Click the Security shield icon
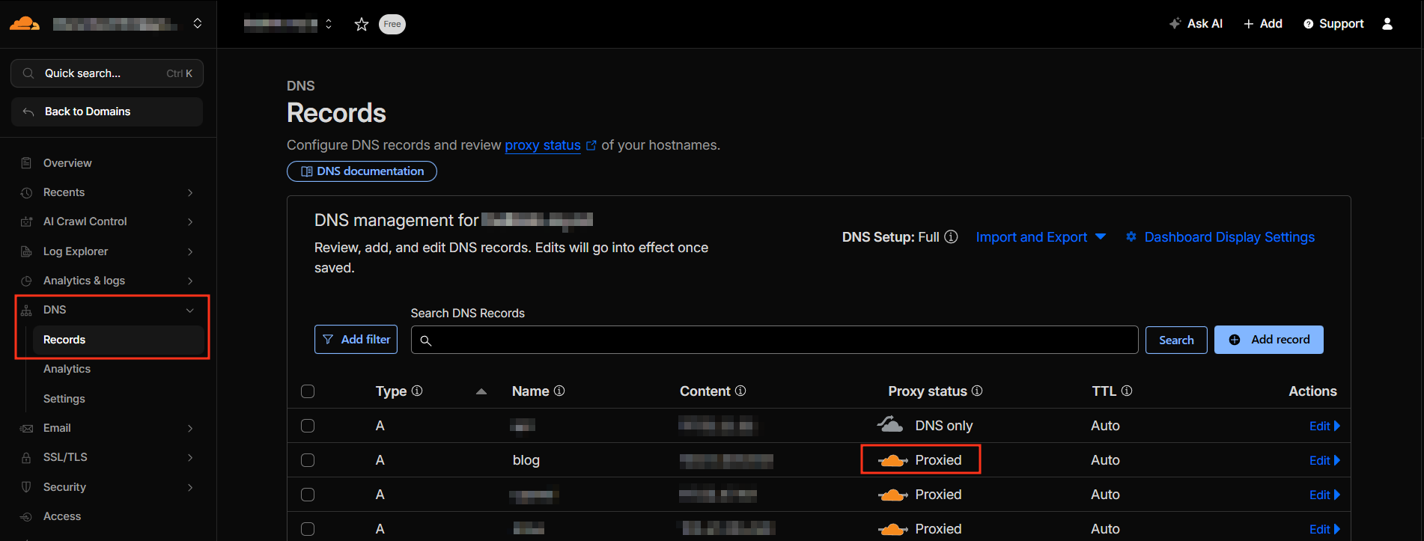 [x=26, y=487]
